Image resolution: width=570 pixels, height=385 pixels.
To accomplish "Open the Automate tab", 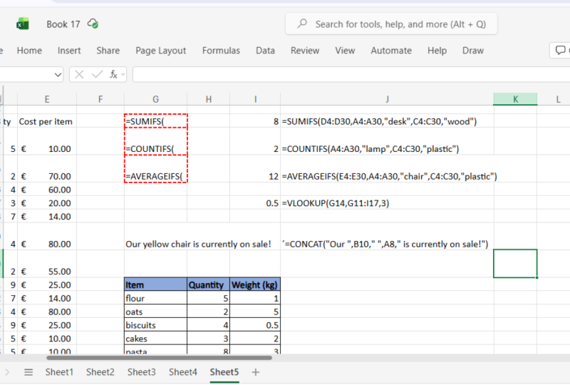I will pos(391,51).
